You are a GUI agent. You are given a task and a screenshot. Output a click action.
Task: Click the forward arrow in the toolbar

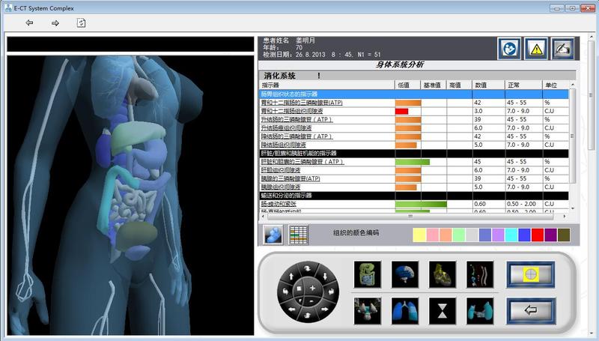point(55,23)
